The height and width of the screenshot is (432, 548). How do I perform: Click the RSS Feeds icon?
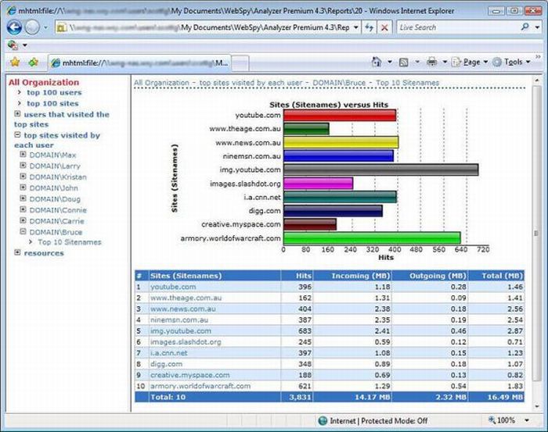[404, 62]
